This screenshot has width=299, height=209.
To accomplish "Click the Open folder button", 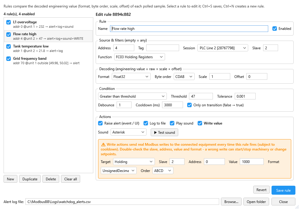I will click(256, 202).
